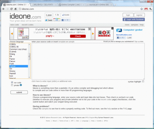Viewport: 154px width, 129px height.
Task: Click Login with Facebook button
Action: click(134, 20)
